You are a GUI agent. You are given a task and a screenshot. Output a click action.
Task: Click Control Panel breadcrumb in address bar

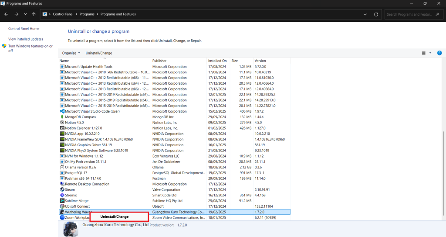pos(63,14)
